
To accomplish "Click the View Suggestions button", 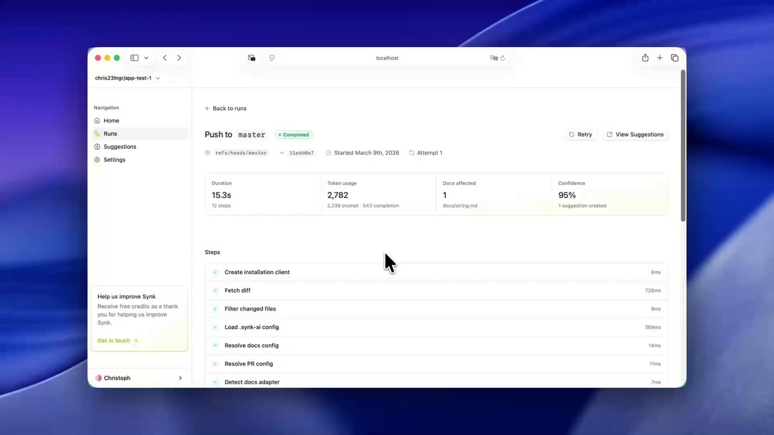I will pyautogui.click(x=635, y=135).
